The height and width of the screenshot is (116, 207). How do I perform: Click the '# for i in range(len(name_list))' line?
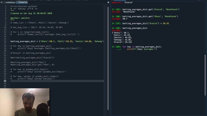[x=30, y=32]
